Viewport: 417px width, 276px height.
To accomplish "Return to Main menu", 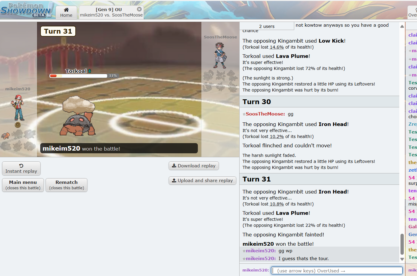I will tap(23, 185).
